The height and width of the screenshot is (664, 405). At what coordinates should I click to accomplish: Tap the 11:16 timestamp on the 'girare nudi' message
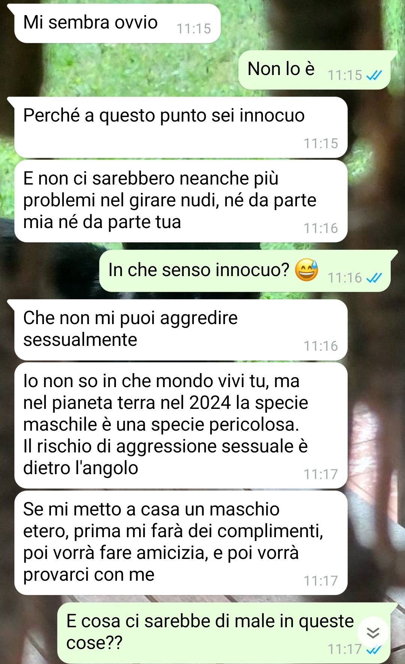(x=321, y=228)
